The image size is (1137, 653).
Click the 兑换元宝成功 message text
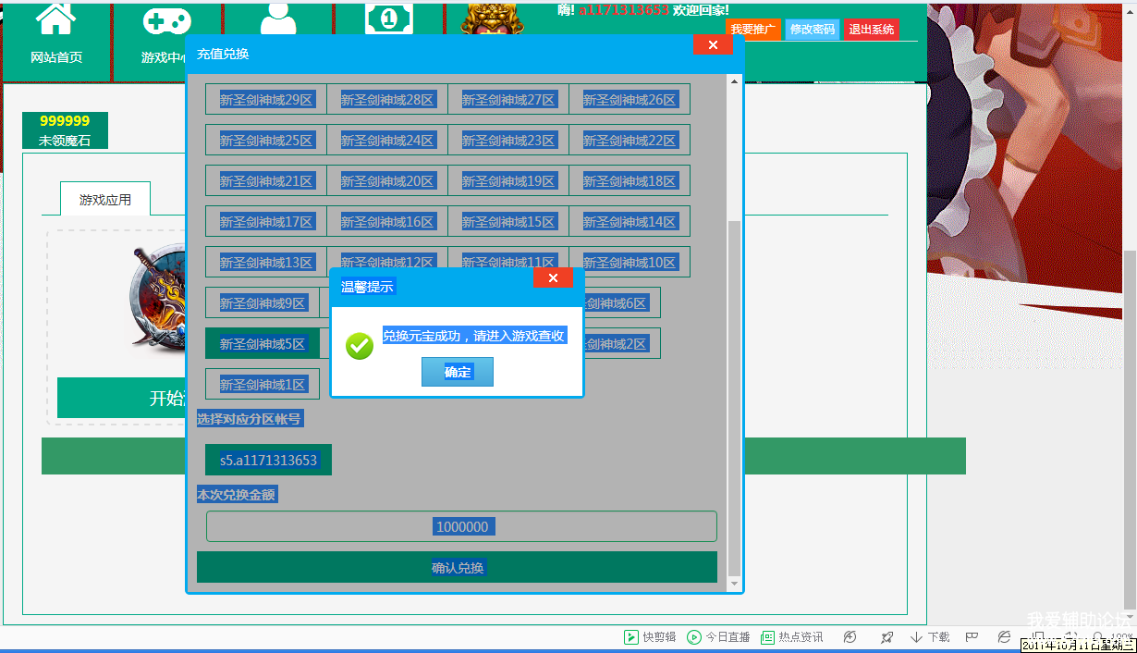pyautogui.click(x=474, y=336)
